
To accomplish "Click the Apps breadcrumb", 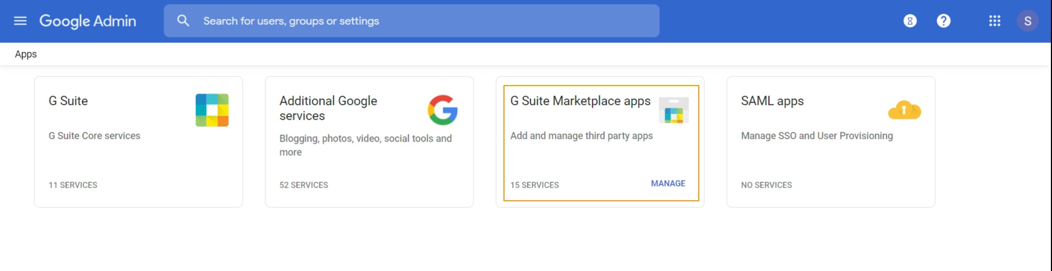I will 26,54.
